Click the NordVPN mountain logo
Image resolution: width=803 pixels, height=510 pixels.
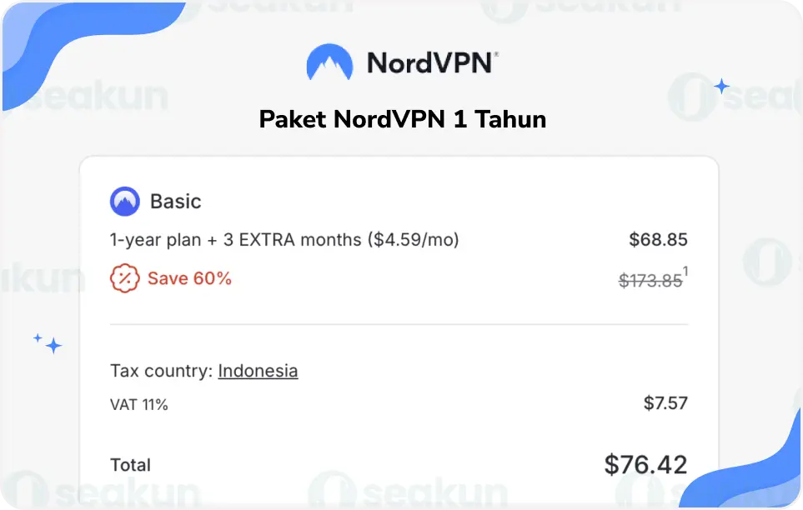(331, 62)
